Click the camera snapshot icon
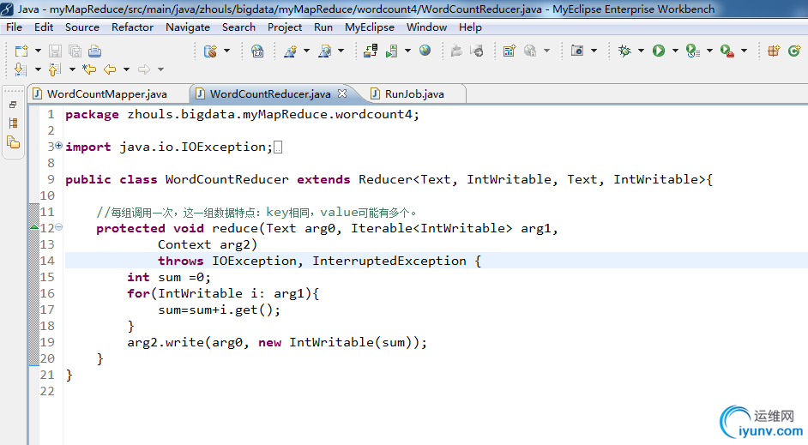 coord(577,51)
